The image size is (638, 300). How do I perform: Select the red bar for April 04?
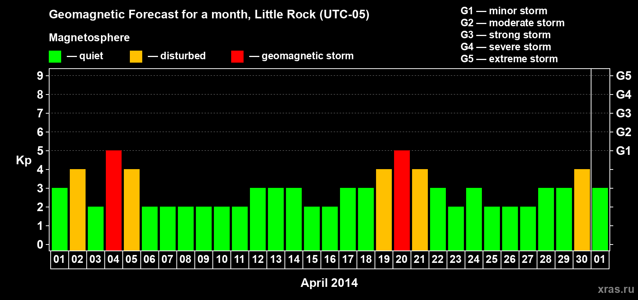coord(114,201)
